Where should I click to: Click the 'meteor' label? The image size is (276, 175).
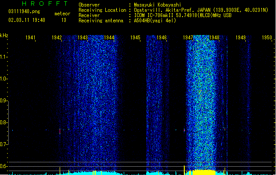(62, 14)
